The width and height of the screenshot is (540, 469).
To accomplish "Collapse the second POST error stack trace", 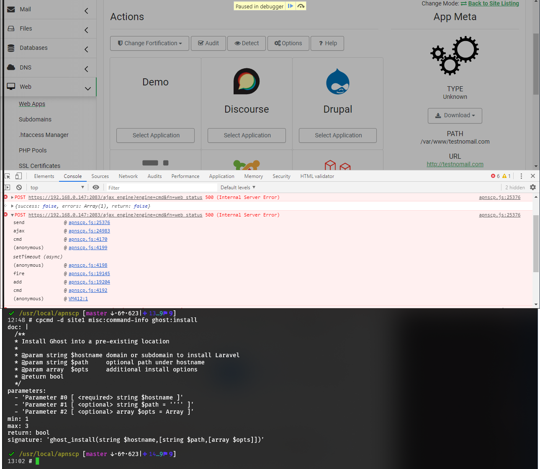I will [x=12, y=215].
